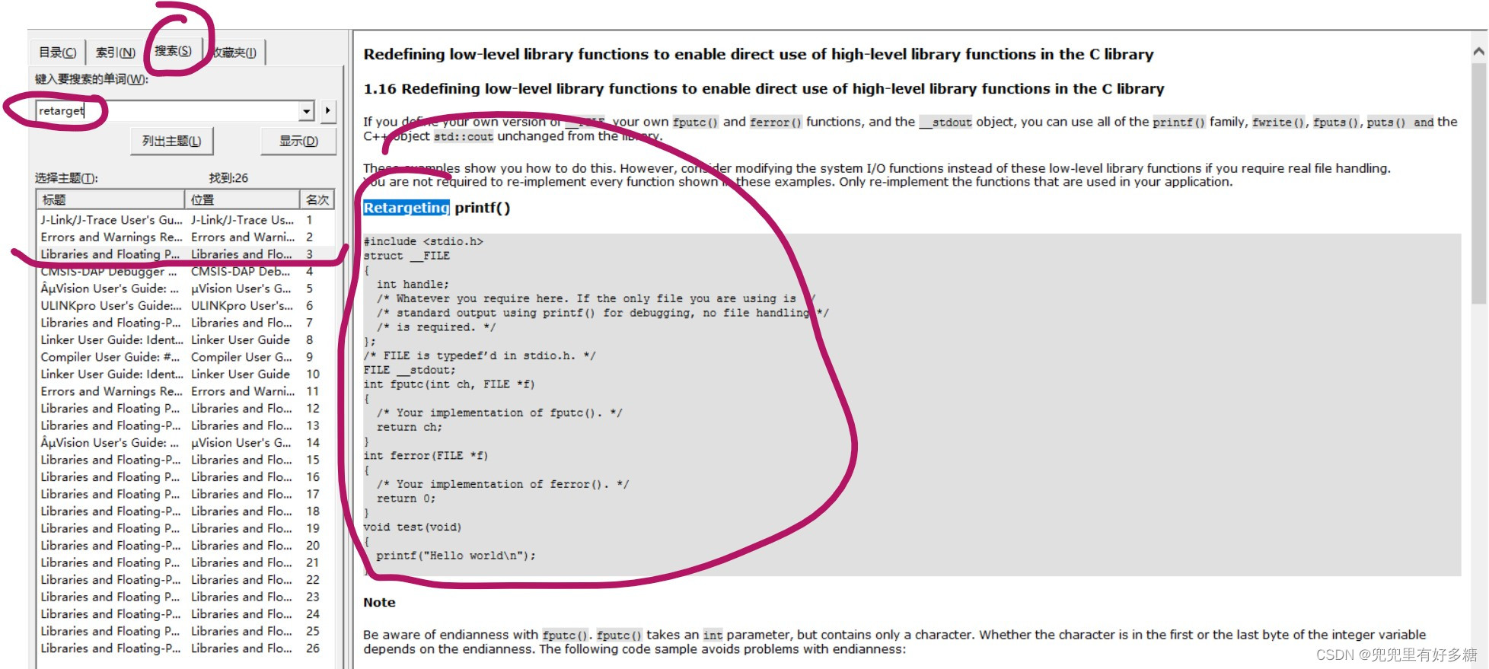Click the Note heading in the document
The width and height of the screenshot is (1489, 669).
click(379, 602)
